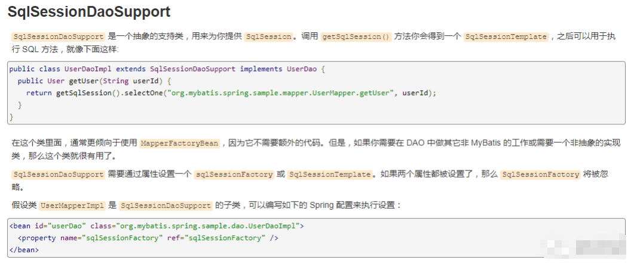Click 'implements UserDao' in class declaration
634x263 pixels.
tap(278, 69)
